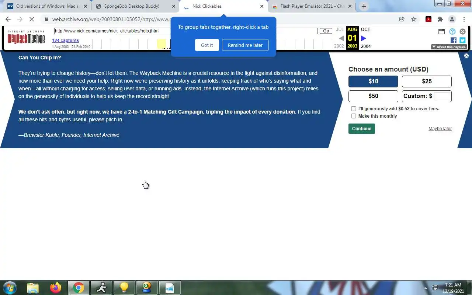Dismiss the donation banner X

[x=466, y=56]
